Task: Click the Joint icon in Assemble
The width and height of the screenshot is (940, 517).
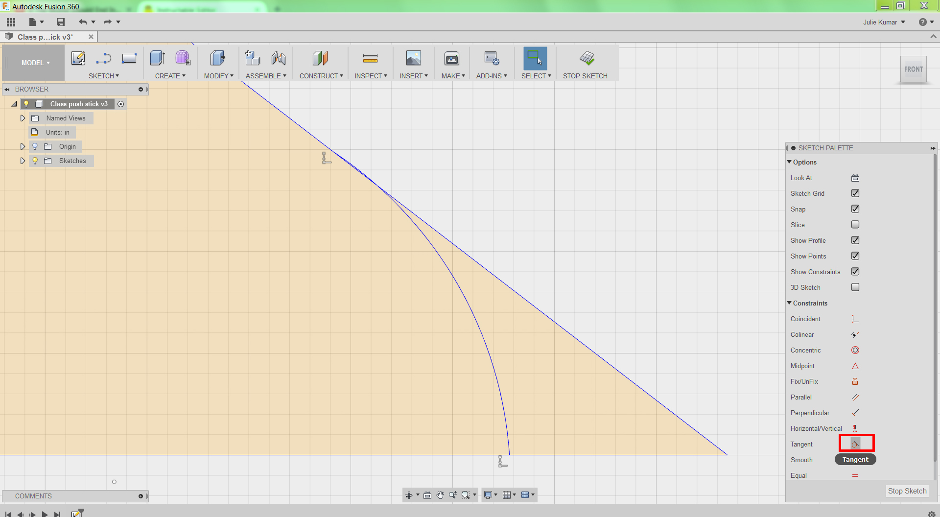Action: click(x=279, y=59)
